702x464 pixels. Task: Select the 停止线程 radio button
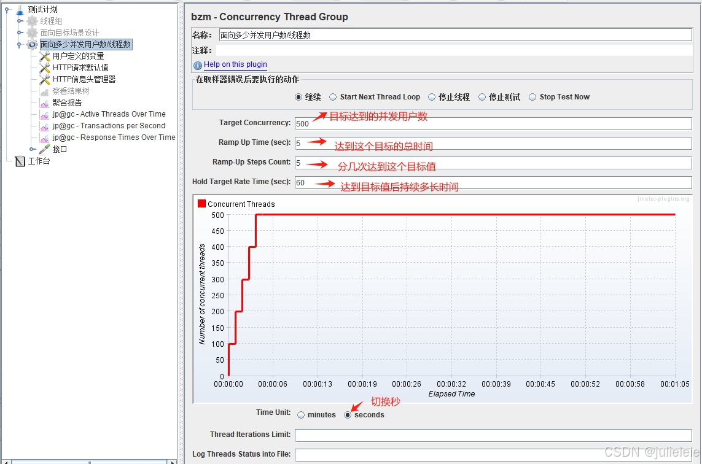click(x=432, y=97)
